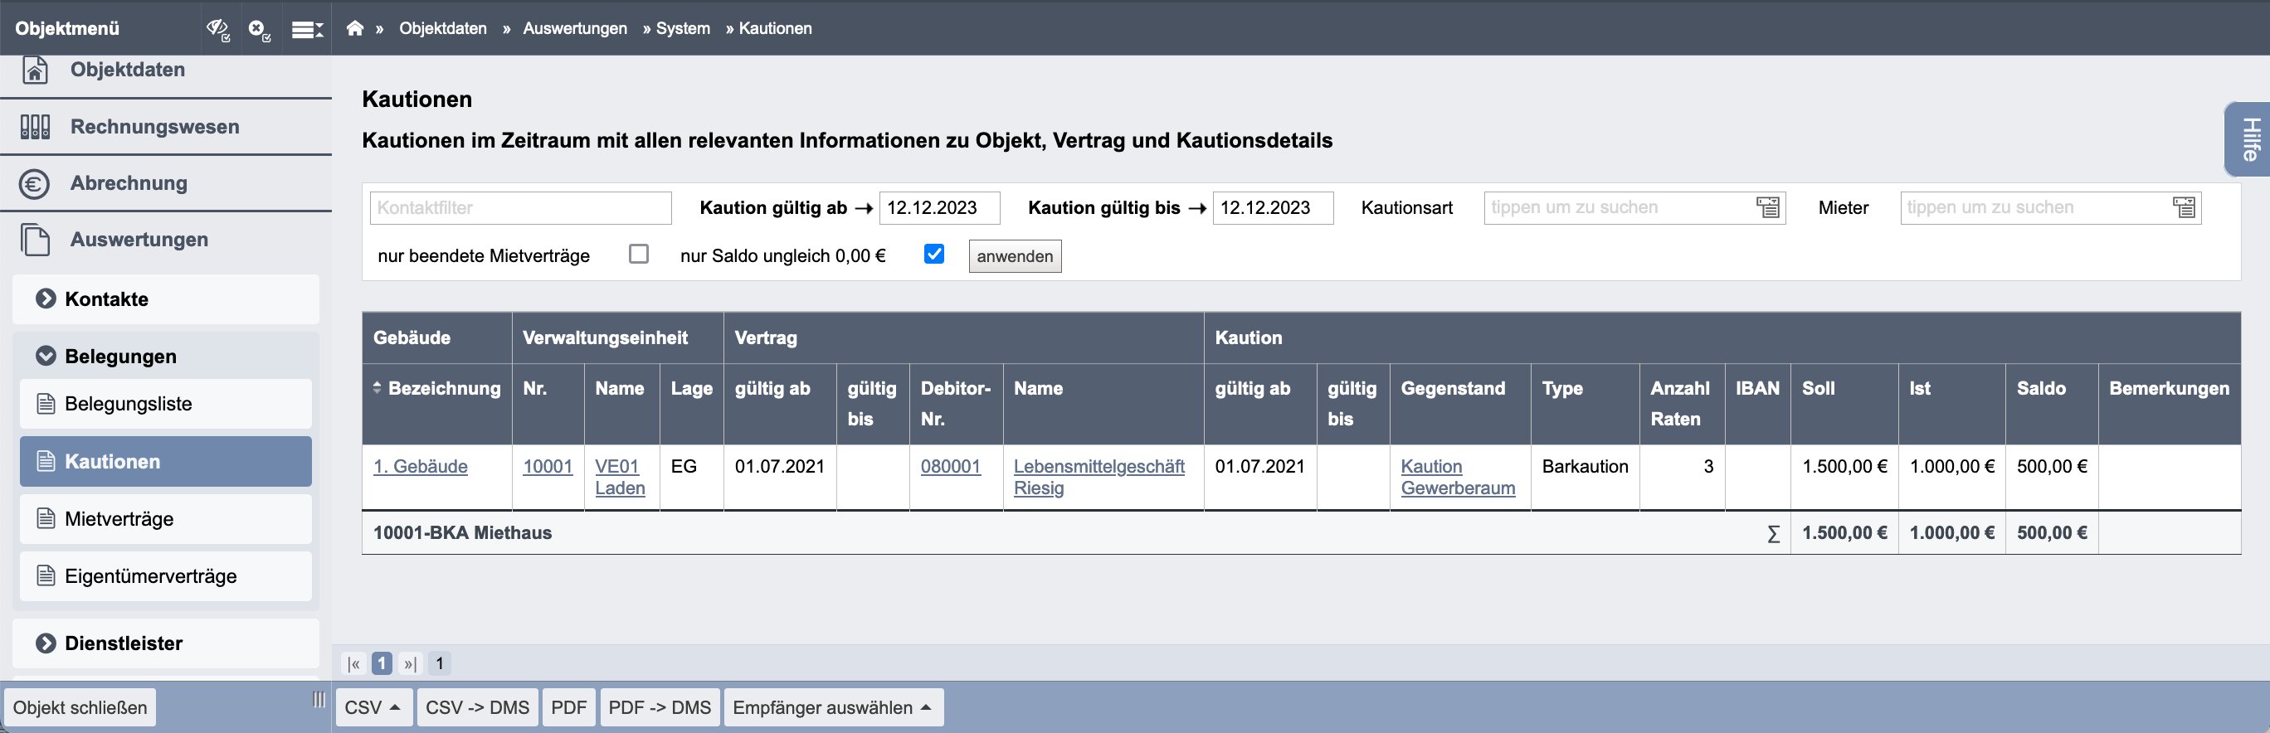Click the collapse-all circle-x icon in Objektmenü header
The image size is (2270, 733).
[259, 30]
